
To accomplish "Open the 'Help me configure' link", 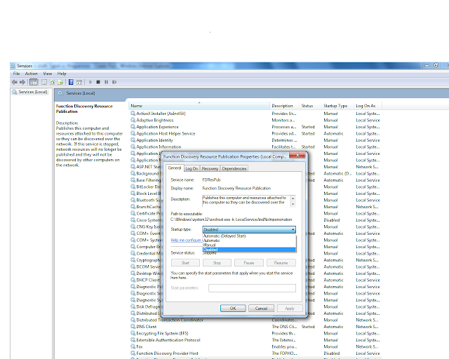I will click(x=187, y=241).
